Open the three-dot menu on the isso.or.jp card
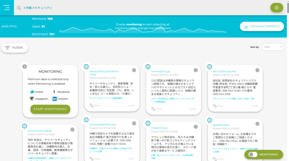The width and height of the screenshot is (289, 161). [x=193, y=109]
